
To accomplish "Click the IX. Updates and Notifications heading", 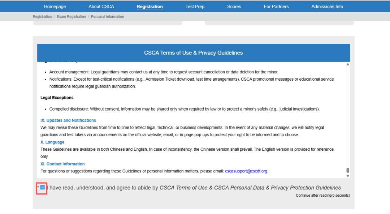I will pyautogui.click(x=68, y=120).
